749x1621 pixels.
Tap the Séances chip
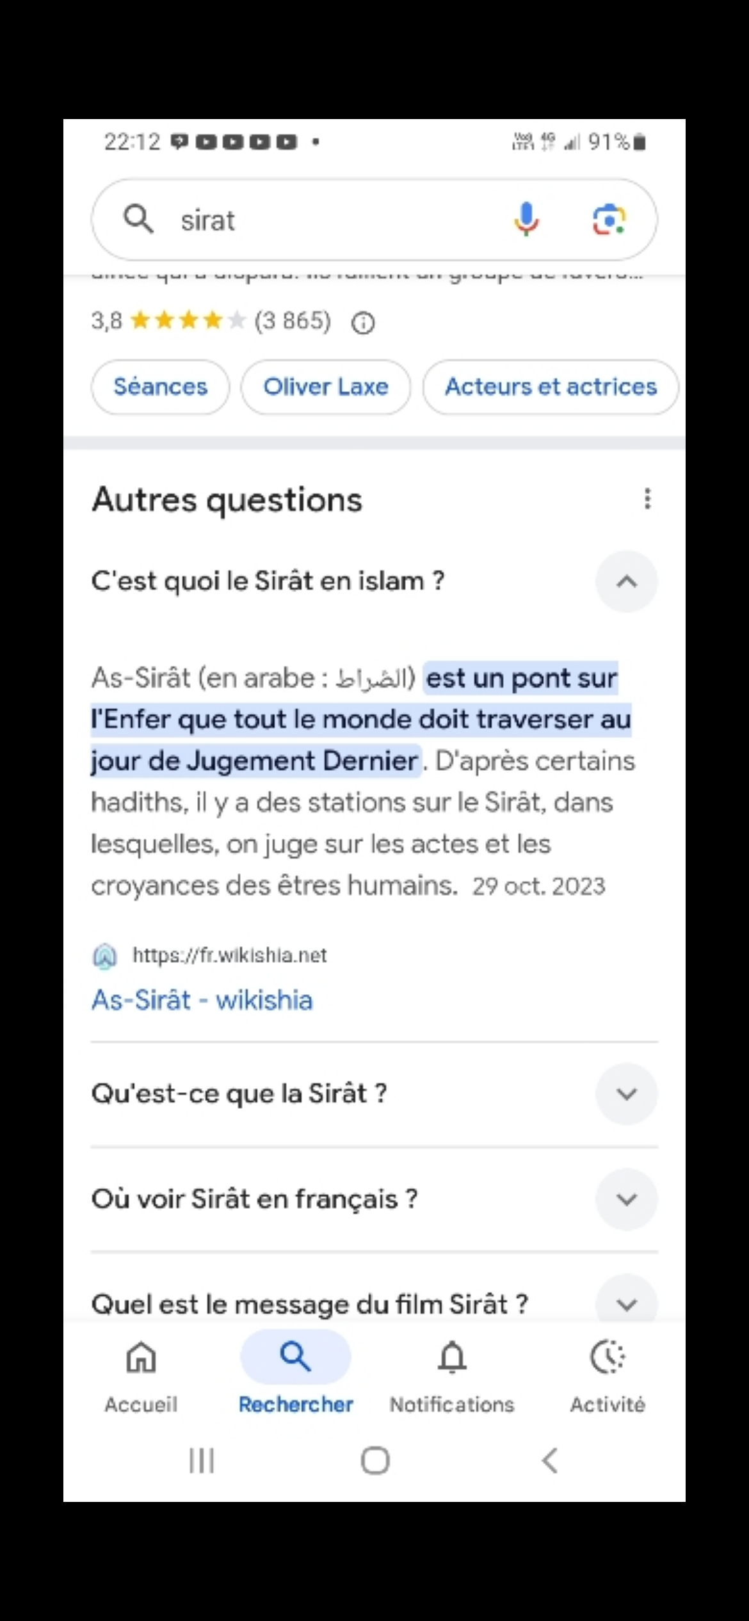click(161, 387)
